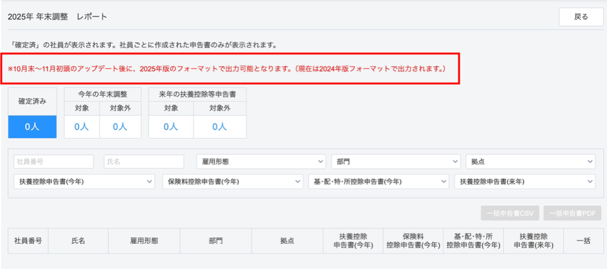
Task: Click the 戻る button
Action: click(x=580, y=17)
